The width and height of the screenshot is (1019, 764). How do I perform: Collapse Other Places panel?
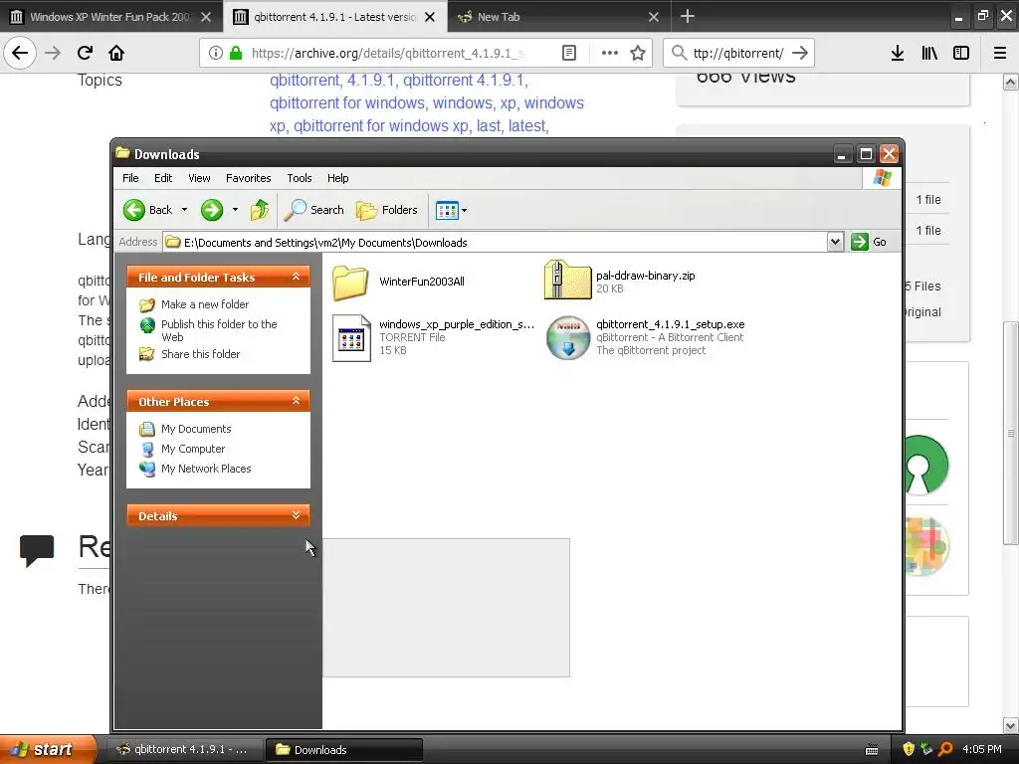coord(296,401)
